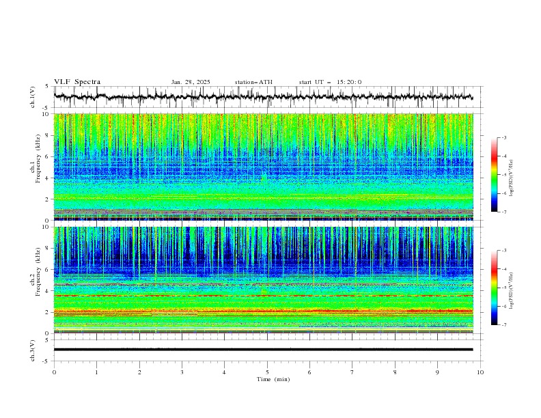
Task: Select the lower "log(PSD)(V²/Hz)" colorbar label
Action: coord(512,290)
